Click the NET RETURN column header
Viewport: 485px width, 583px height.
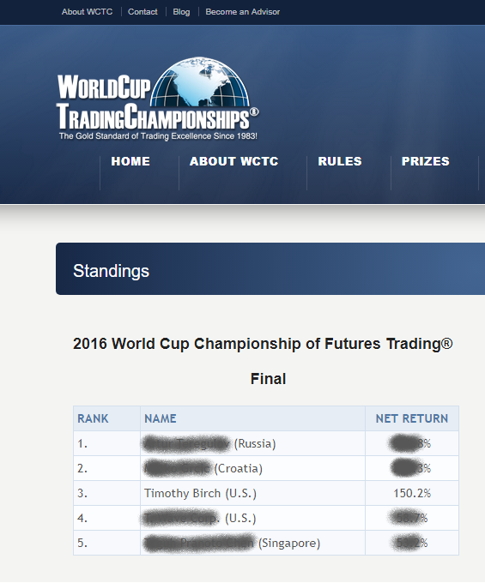coord(412,418)
